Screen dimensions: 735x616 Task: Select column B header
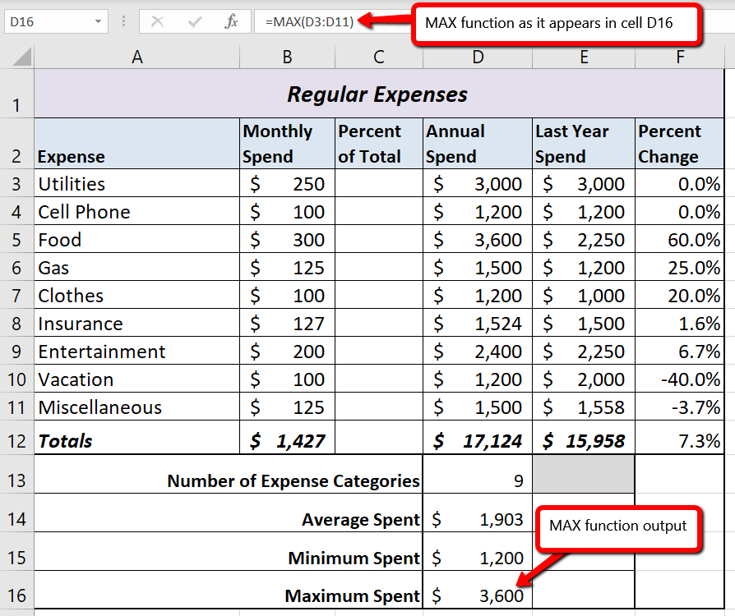288,57
